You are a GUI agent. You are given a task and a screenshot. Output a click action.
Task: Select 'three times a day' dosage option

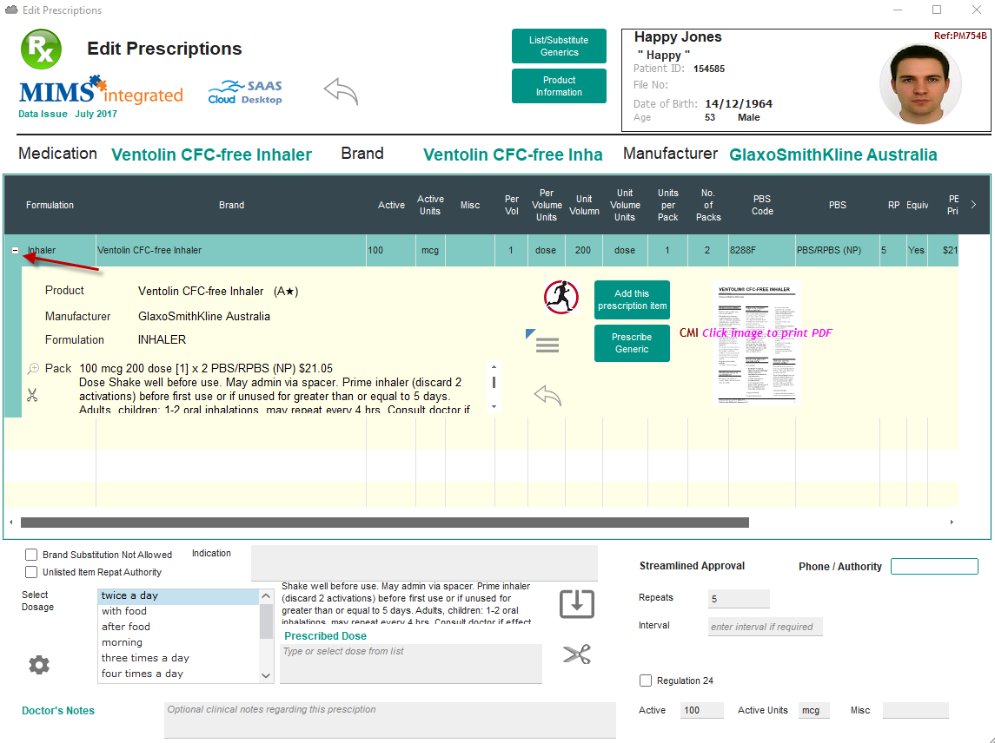(179, 658)
